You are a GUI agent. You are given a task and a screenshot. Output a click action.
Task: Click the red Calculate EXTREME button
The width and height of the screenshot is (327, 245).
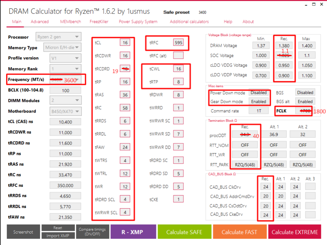(x=295, y=232)
